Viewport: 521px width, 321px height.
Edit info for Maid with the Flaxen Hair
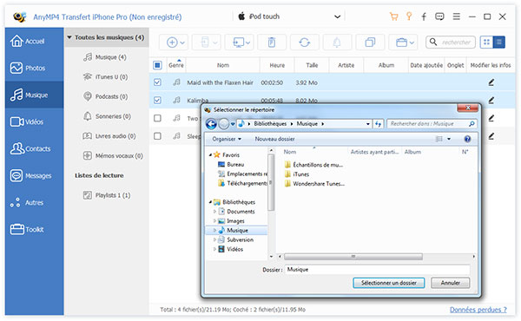[491, 82]
